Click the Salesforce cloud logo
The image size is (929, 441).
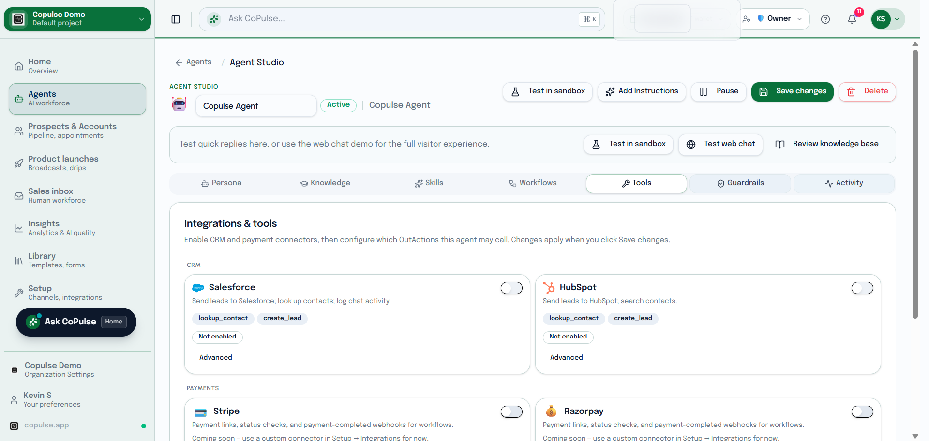198,288
